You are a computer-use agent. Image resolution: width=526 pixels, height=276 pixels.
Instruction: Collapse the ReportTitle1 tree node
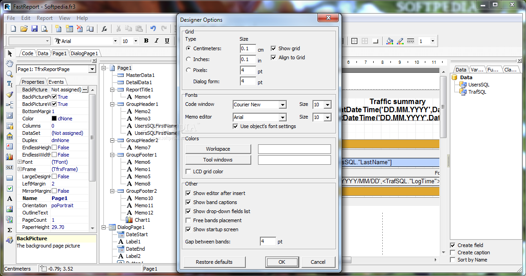112,90
